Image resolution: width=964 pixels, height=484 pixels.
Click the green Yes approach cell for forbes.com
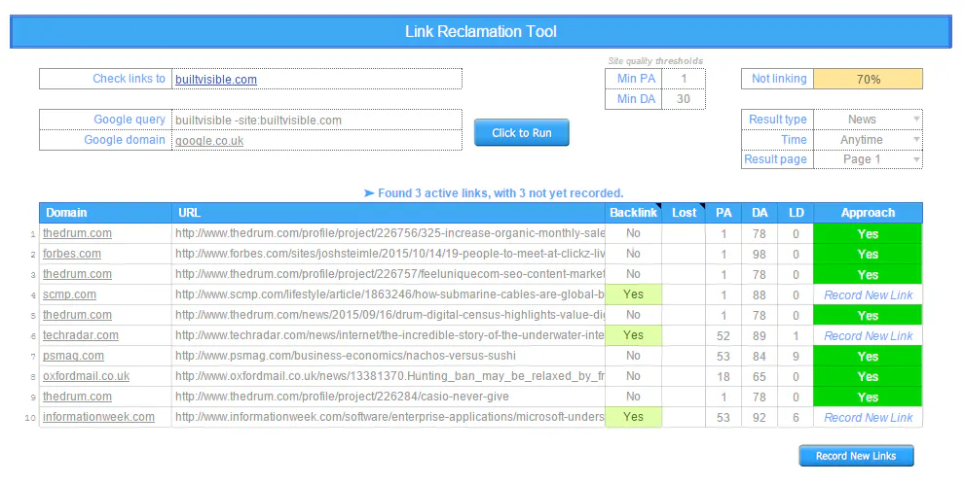[x=869, y=254]
